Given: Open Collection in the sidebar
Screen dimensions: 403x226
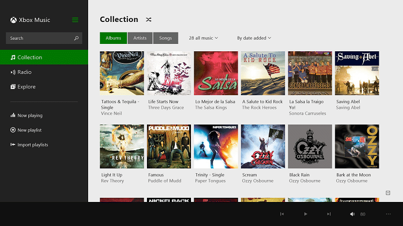Looking at the screenshot, I should point(44,57).
